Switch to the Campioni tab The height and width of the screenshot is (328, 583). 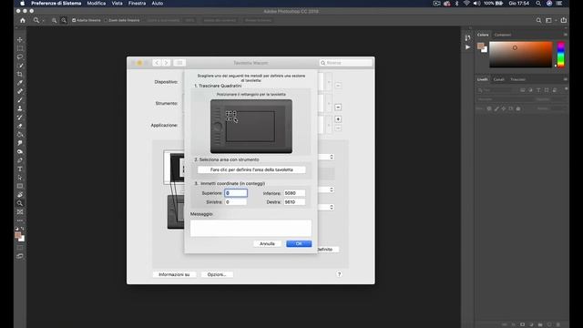tap(503, 35)
